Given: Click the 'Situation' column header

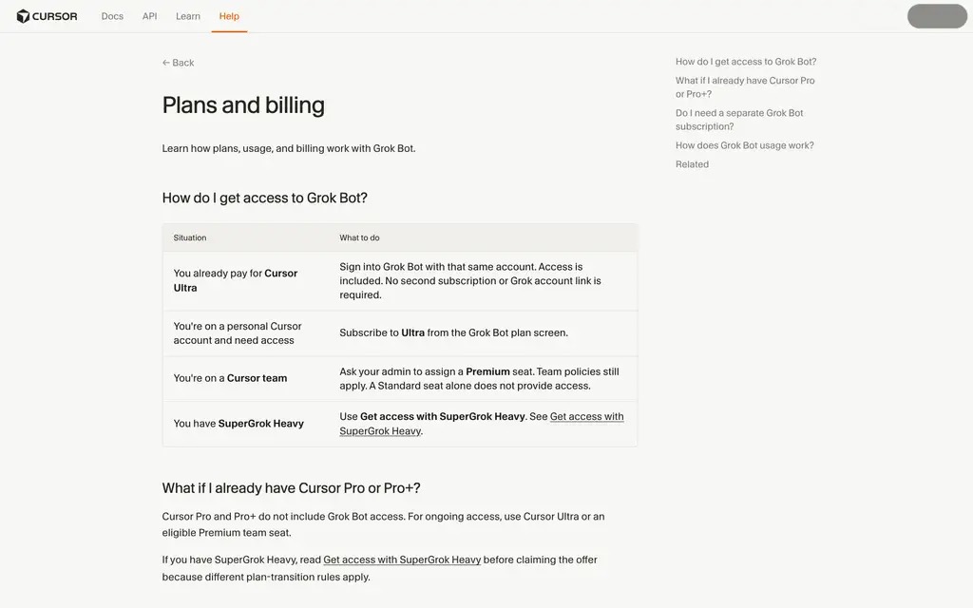Looking at the screenshot, I should [190, 237].
